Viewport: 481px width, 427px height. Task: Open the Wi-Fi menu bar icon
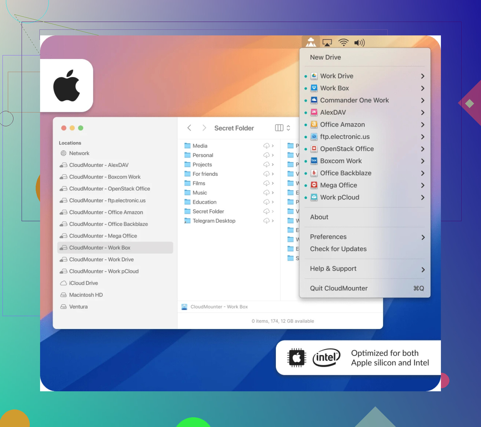[344, 42]
